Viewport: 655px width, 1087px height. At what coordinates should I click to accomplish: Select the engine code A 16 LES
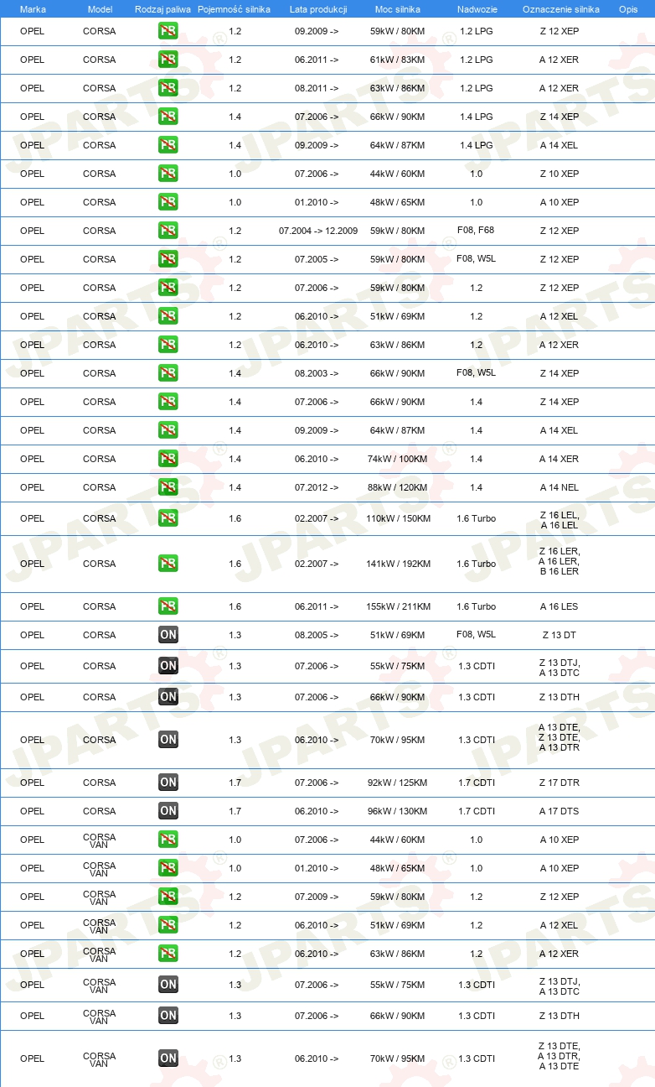(x=560, y=606)
